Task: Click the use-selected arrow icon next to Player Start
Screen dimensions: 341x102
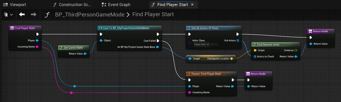Action: (213, 44)
